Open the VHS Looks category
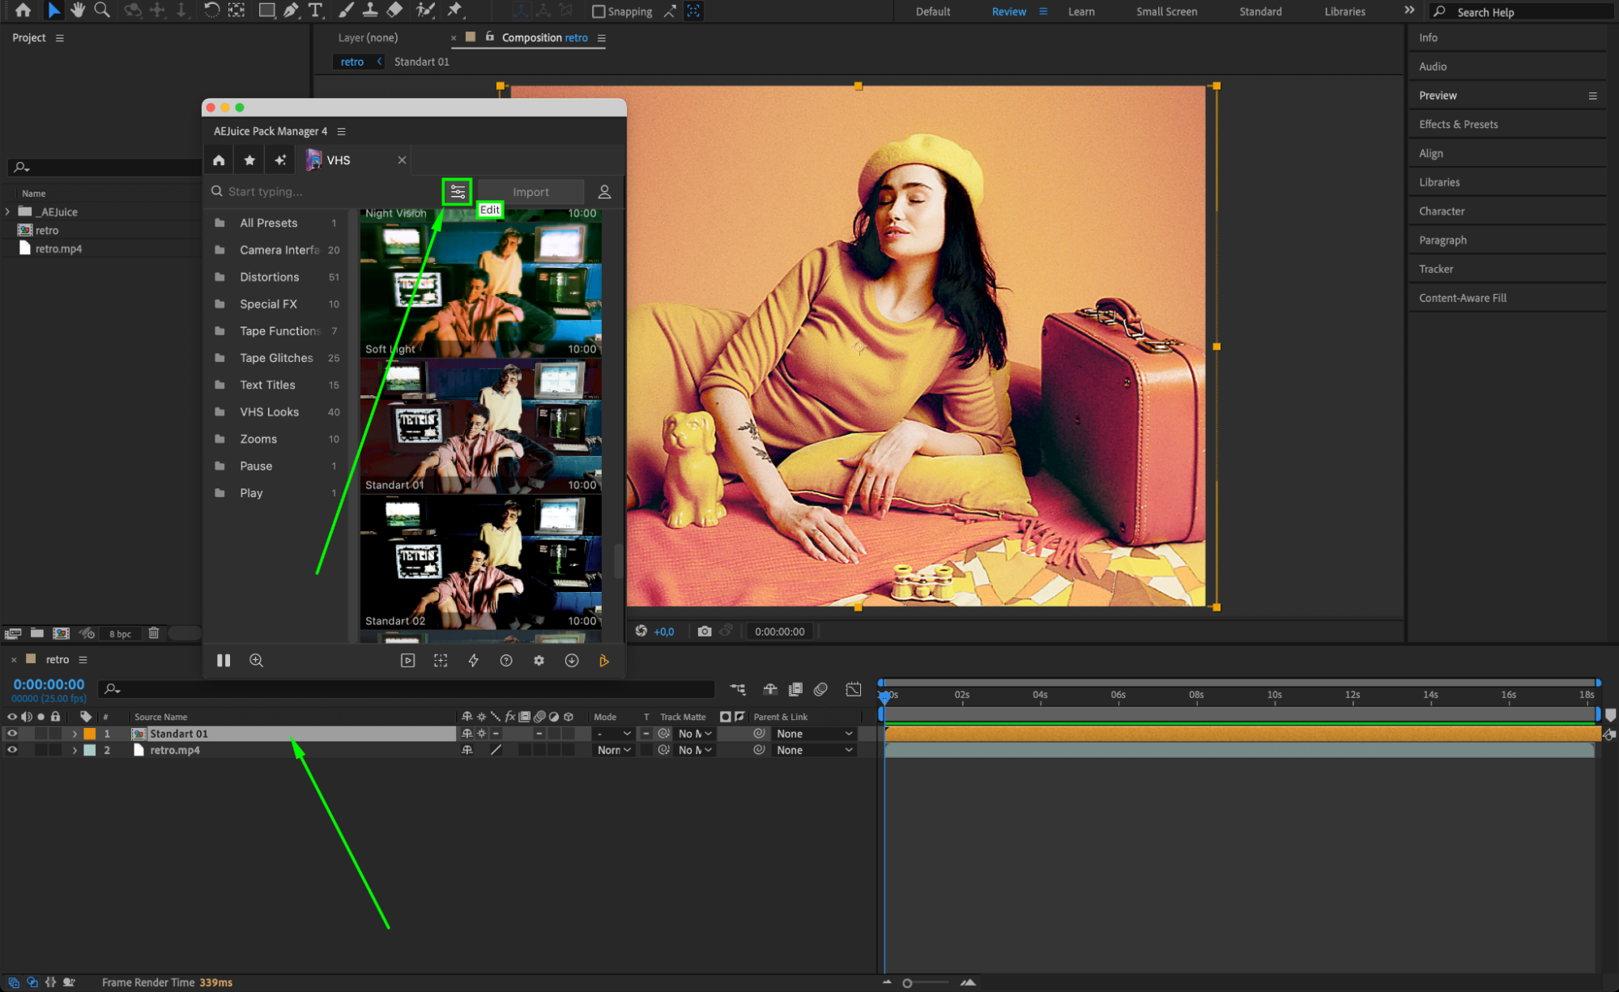This screenshot has height=992, width=1619. [269, 411]
